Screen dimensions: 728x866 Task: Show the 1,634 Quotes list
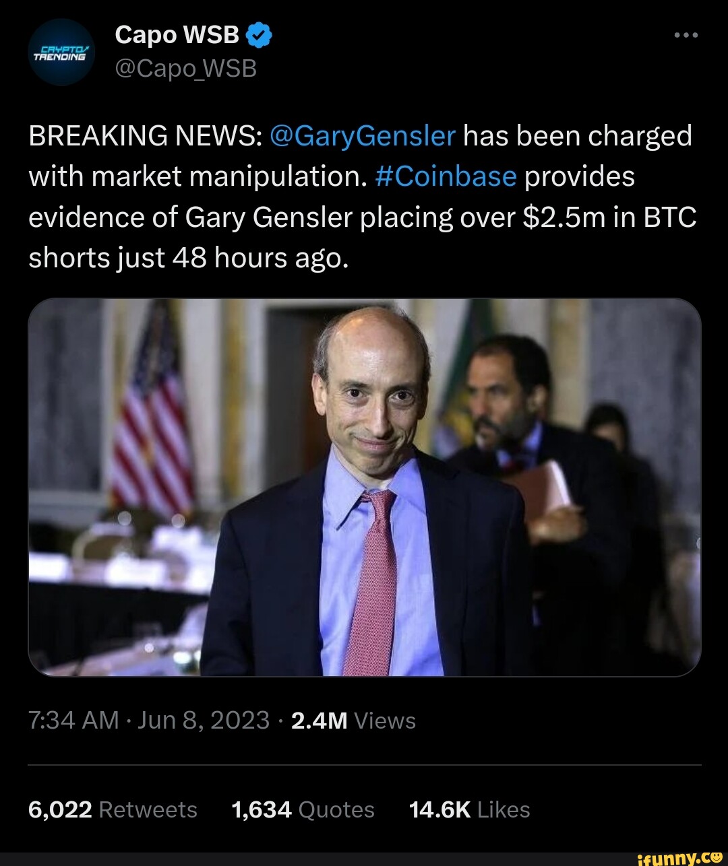click(302, 809)
